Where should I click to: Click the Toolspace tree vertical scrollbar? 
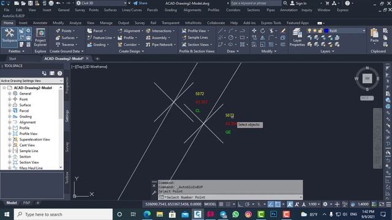pyautogui.click(x=61, y=127)
